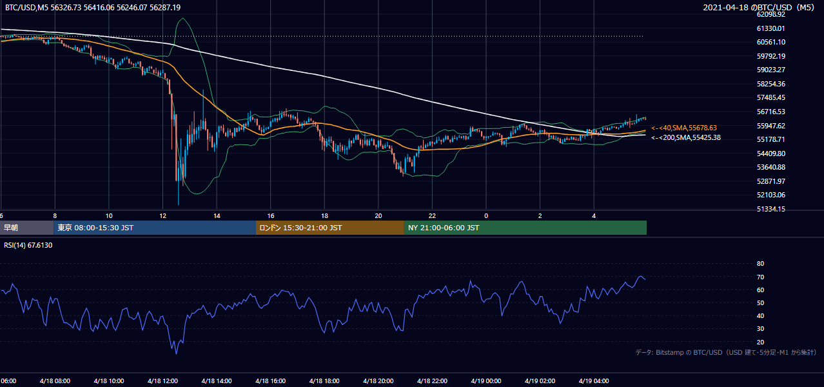Click the 40 SMA 55678.63 label
Viewport: 824px width, 387px height.
click(x=684, y=128)
